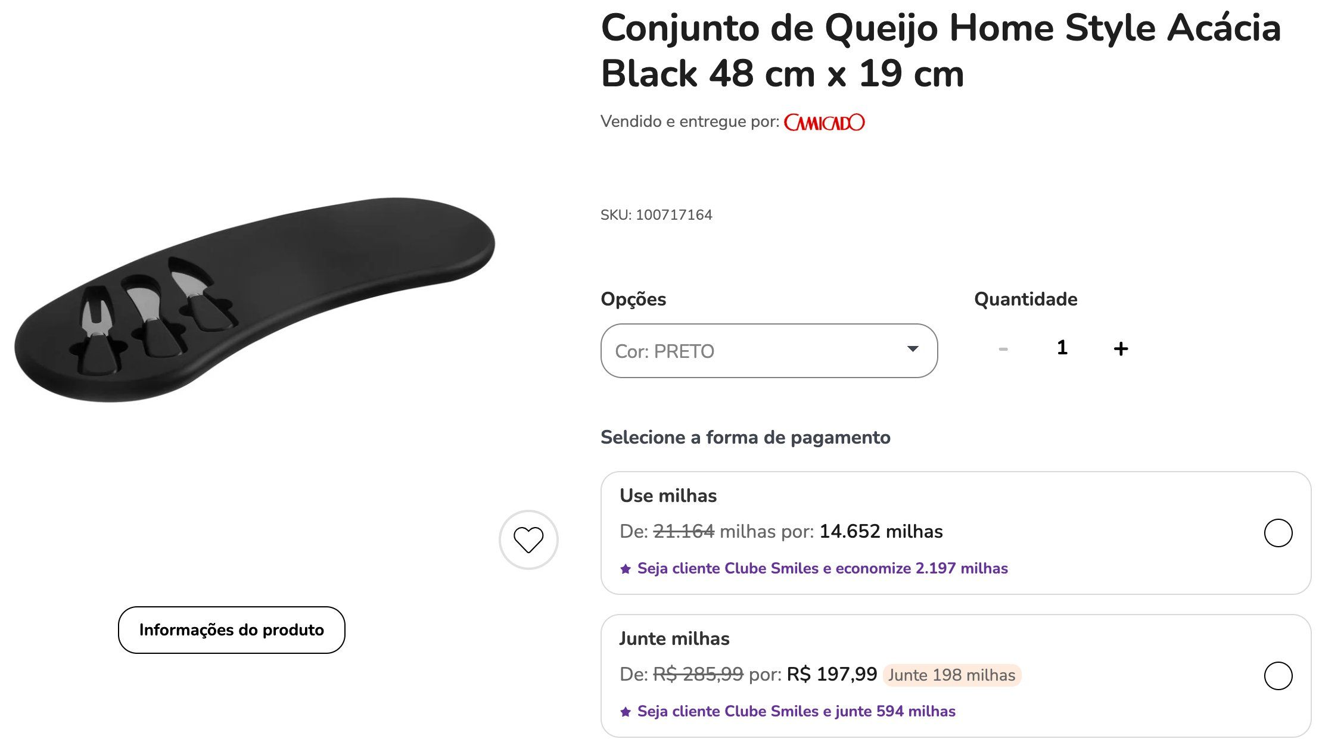Screen dimensions: 1319x742
Task: Open Informações do produto button
Action: coord(231,630)
